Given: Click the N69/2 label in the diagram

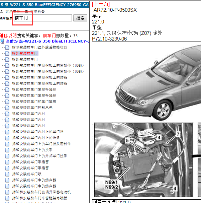Looking at the screenshot, I should pyautogui.click(x=112, y=187).
